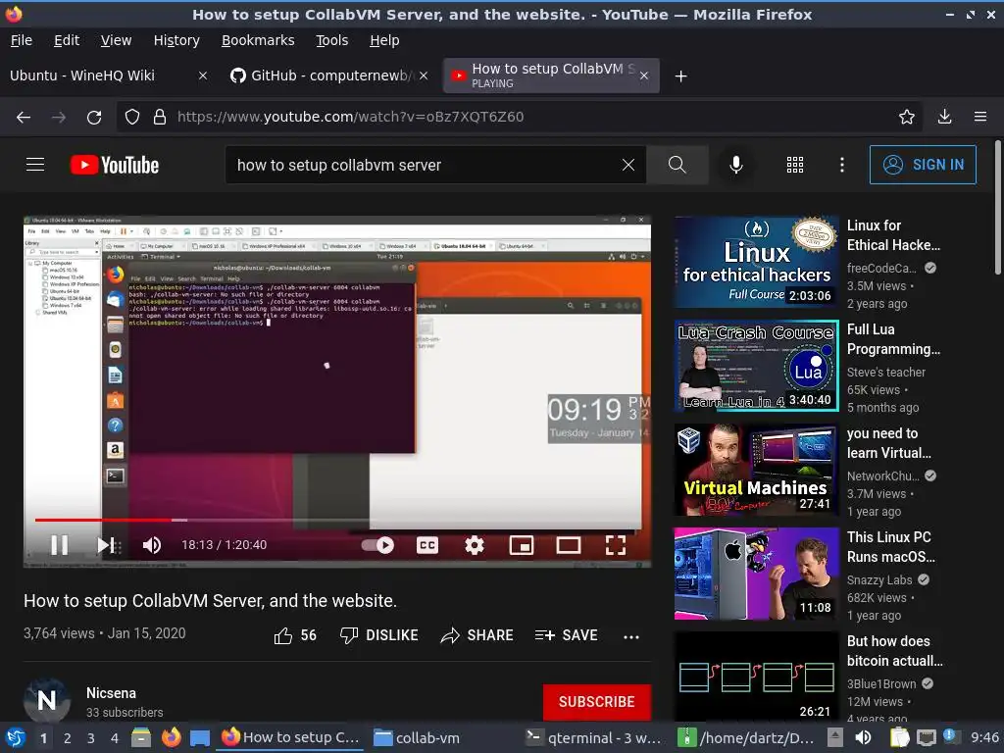Enter full screen mode
1004x753 pixels.
click(616, 545)
